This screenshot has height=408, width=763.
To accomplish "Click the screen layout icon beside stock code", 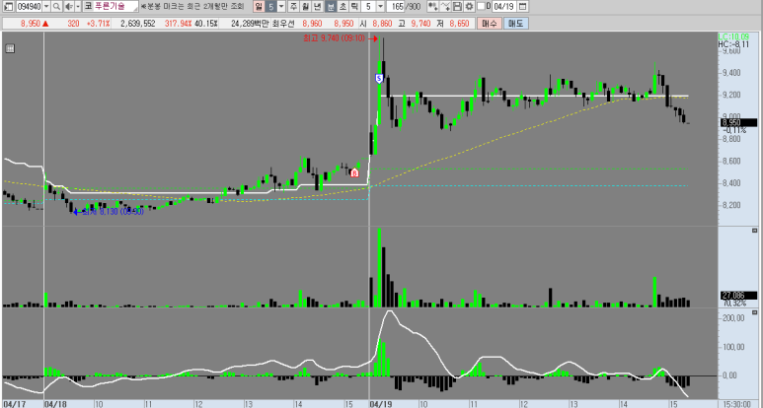I will [x=9, y=6].
